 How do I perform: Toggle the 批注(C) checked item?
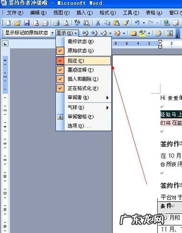[84, 61]
